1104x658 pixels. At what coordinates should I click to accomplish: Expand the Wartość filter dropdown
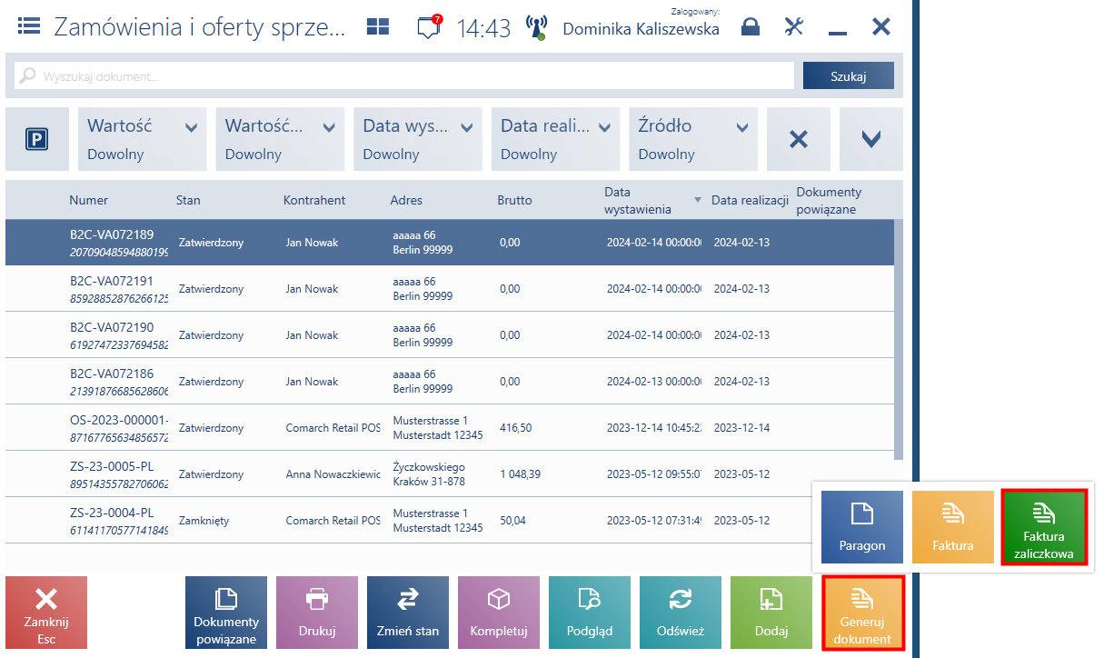(x=143, y=139)
